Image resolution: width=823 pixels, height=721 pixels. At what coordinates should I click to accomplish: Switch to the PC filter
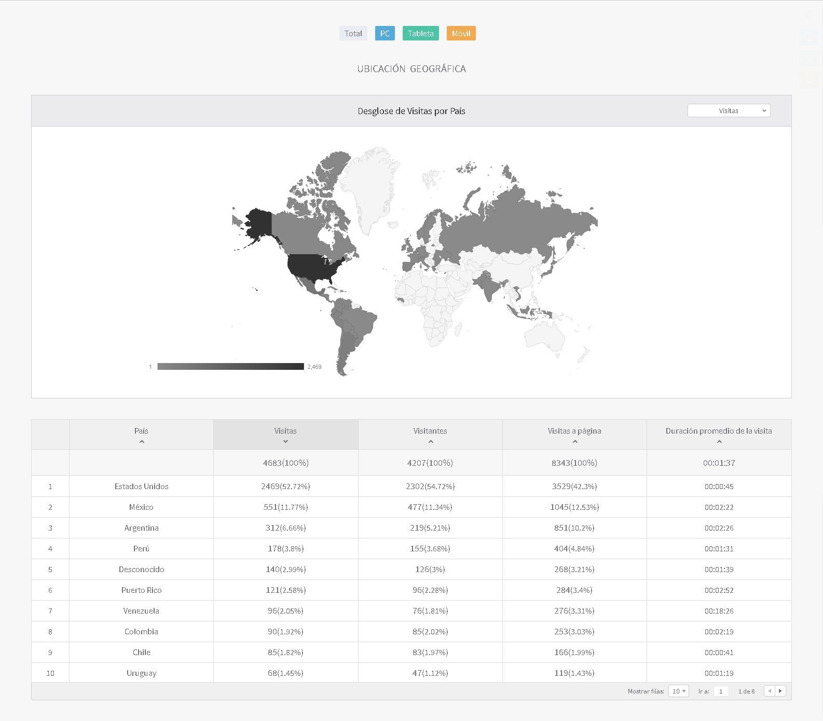click(x=385, y=33)
